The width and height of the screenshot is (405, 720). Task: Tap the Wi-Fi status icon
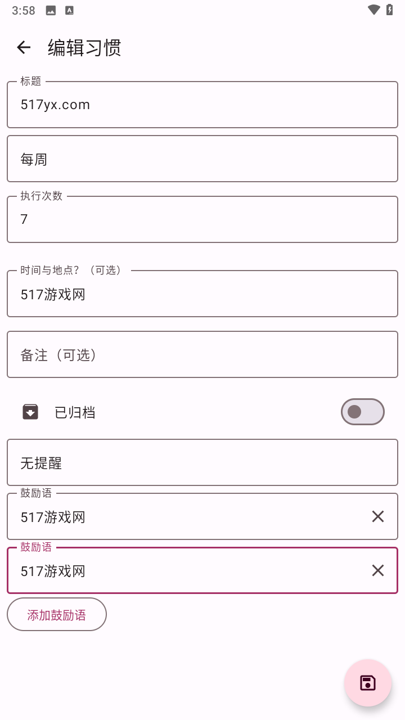coord(373,10)
